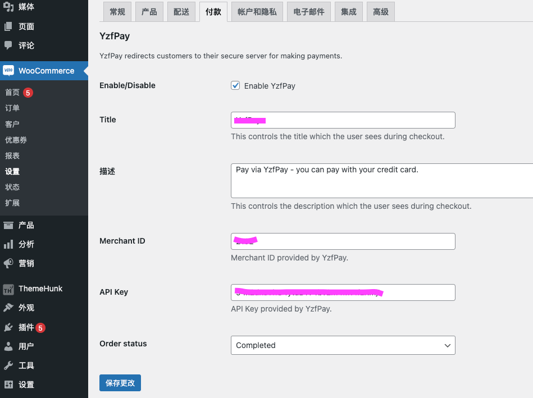Click the Order status label

(x=123, y=344)
